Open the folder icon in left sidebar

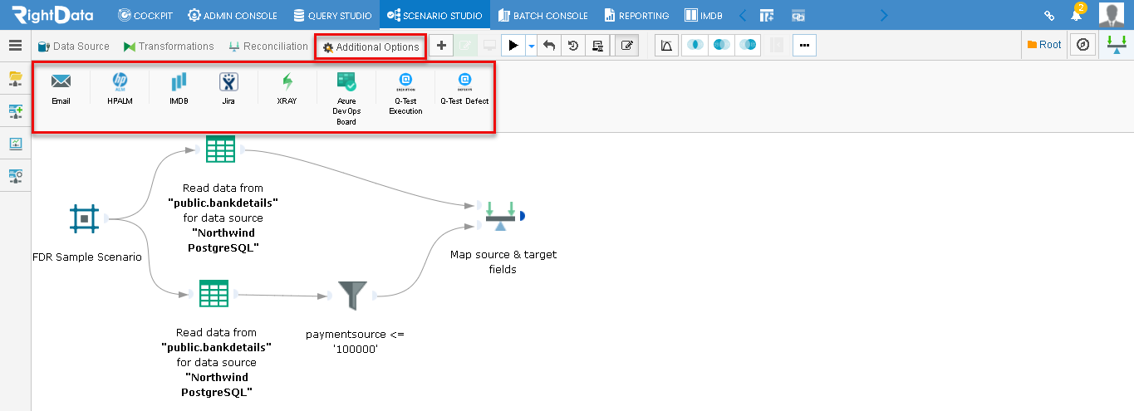15,78
